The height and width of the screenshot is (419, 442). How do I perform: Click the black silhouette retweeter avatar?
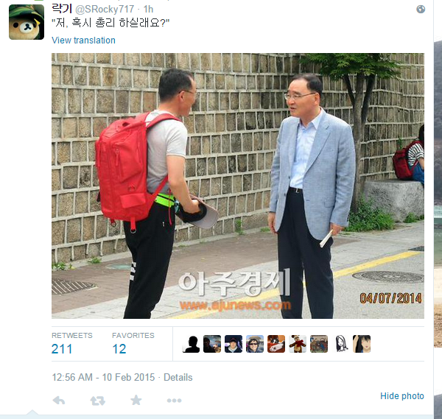click(x=191, y=344)
